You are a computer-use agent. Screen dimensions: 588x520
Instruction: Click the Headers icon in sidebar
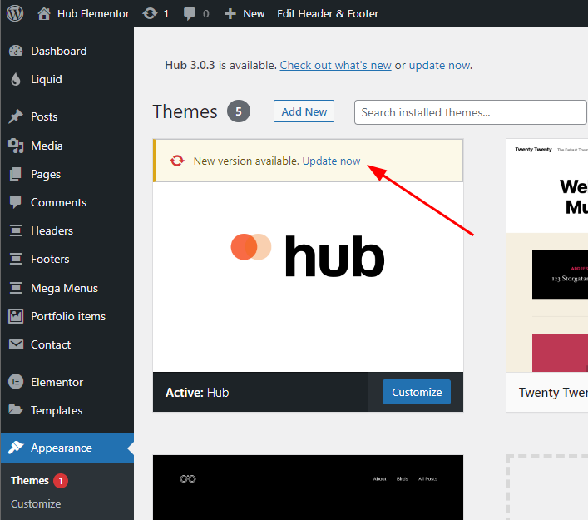point(16,230)
